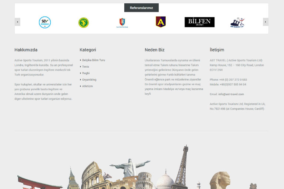
Task: Click the SEV Üsküdar logo
Action: point(45,22)
